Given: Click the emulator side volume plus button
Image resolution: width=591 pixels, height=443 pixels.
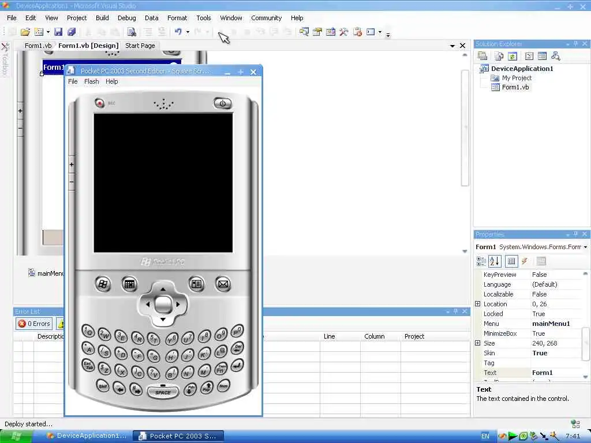Looking at the screenshot, I should click(x=72, y=164).
